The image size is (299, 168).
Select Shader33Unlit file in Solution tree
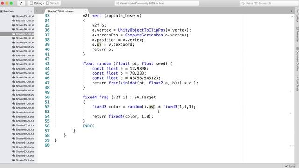[x=23, y=64]
